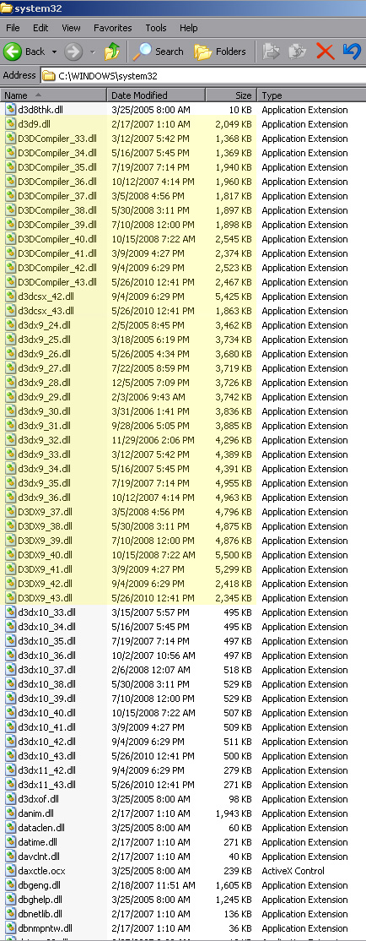This screenshot has width=366, height=941.
Task: Click the system32 title bar folder icon
Action: pos(8,8)
